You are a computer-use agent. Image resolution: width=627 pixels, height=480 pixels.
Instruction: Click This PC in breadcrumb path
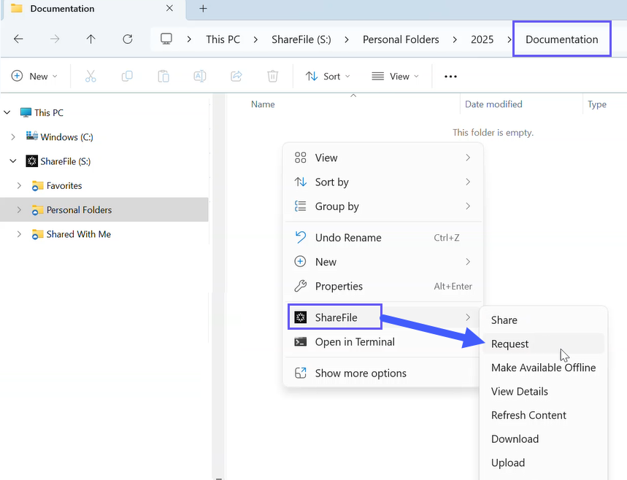pyautogui.click(x=223, y=39)
